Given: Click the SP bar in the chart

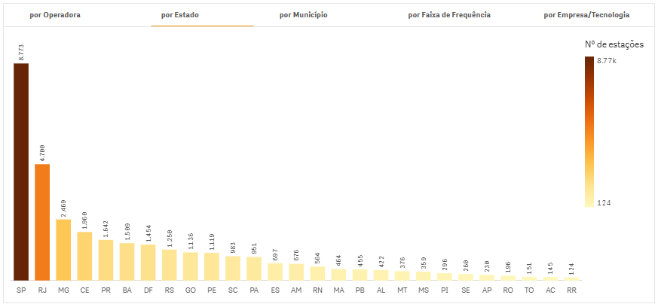Looking at the screenshot, I should coord(21,172).
